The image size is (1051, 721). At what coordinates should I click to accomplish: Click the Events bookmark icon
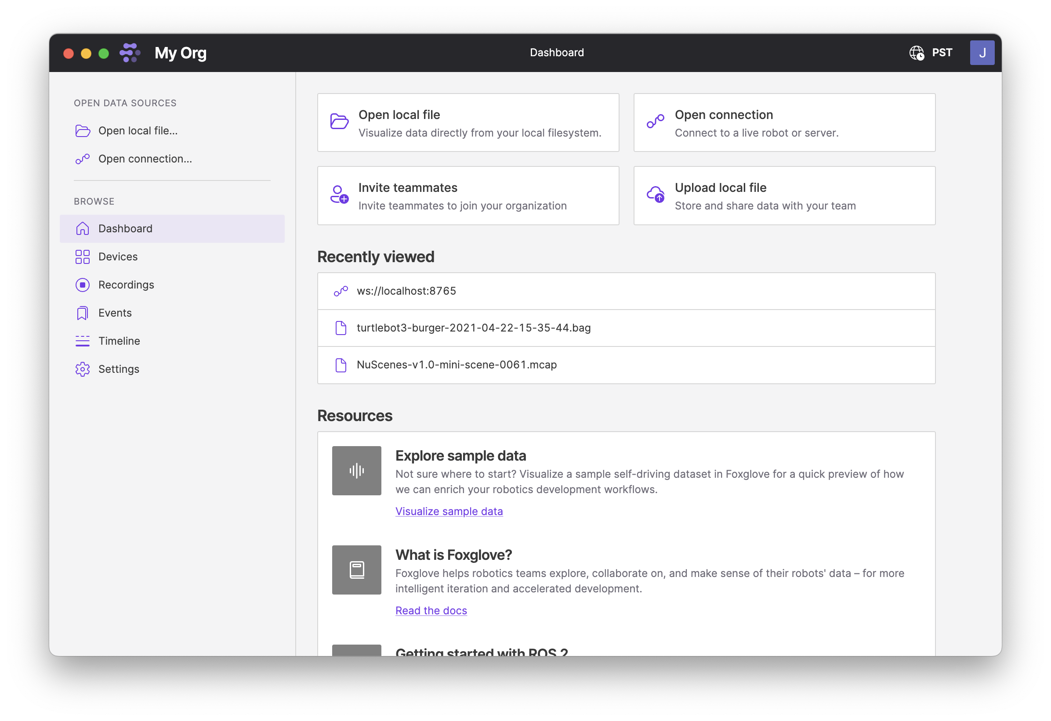(x=82, y=313)
